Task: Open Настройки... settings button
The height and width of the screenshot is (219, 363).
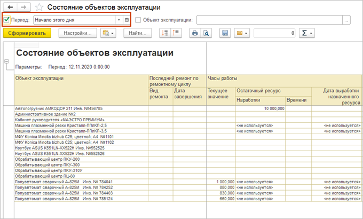Action: (77, 33)
